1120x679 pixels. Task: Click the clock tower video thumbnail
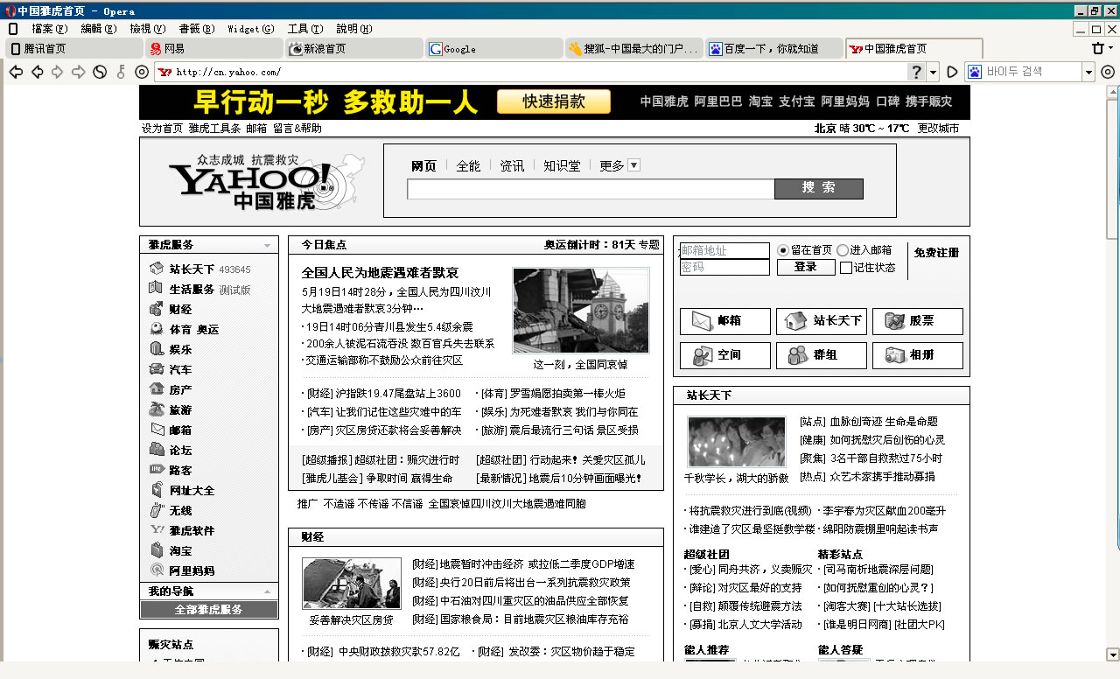[581, 311]
